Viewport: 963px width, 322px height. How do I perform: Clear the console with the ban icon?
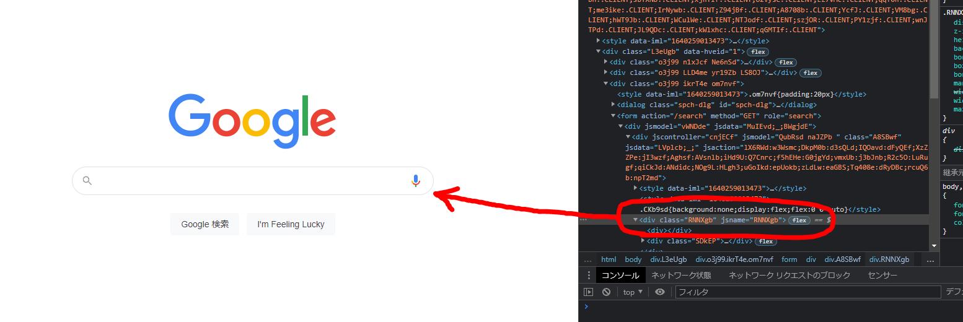(606, 292)
